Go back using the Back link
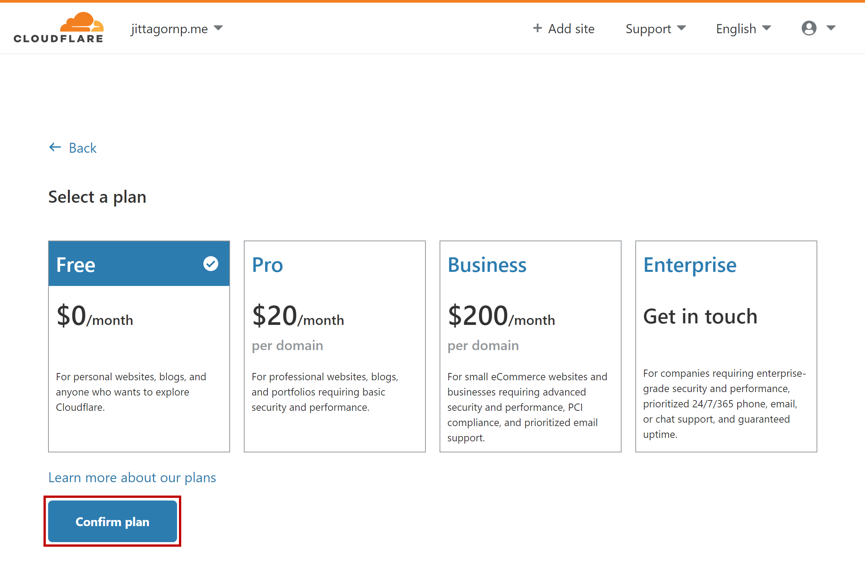865x570 pixels. click(82, 148)
